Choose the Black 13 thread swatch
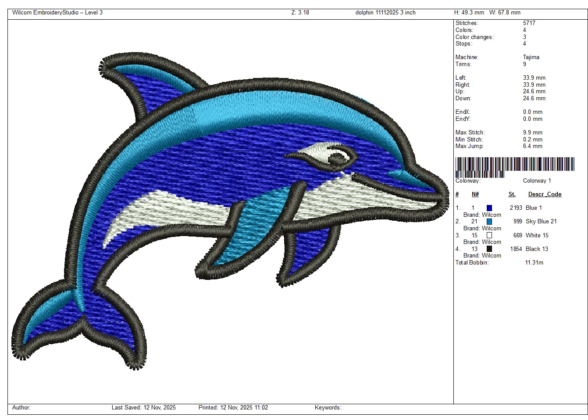 coord(489,249)
